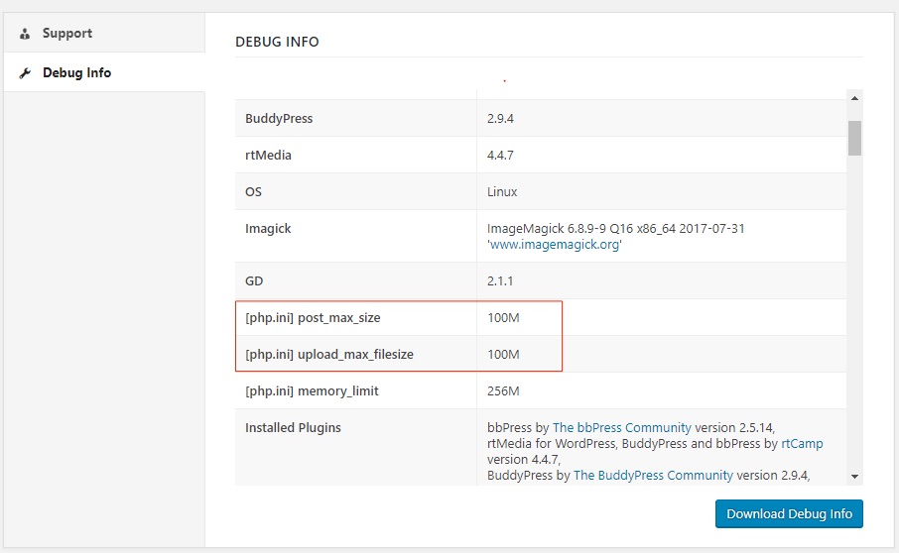
Task: Click the debug table scrollbar thumb
Action: click(854, 137)
